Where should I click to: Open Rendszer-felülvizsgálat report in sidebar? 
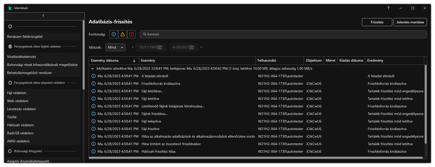(25, 36)
